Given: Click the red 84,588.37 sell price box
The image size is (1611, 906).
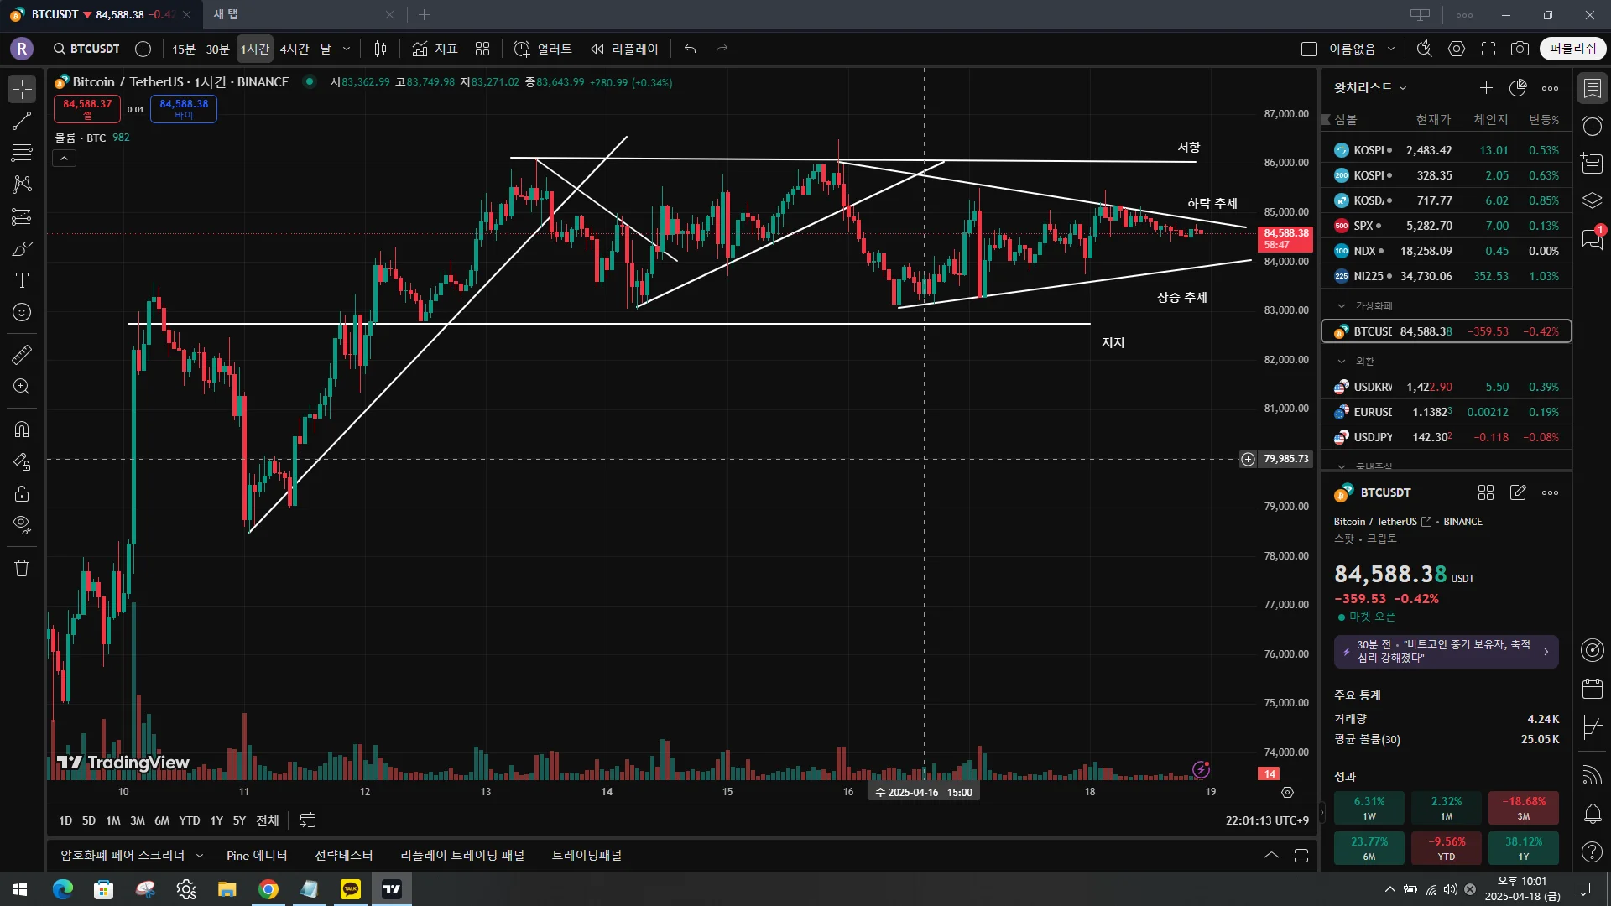Looking at the screenshot, I should [87, 108].
